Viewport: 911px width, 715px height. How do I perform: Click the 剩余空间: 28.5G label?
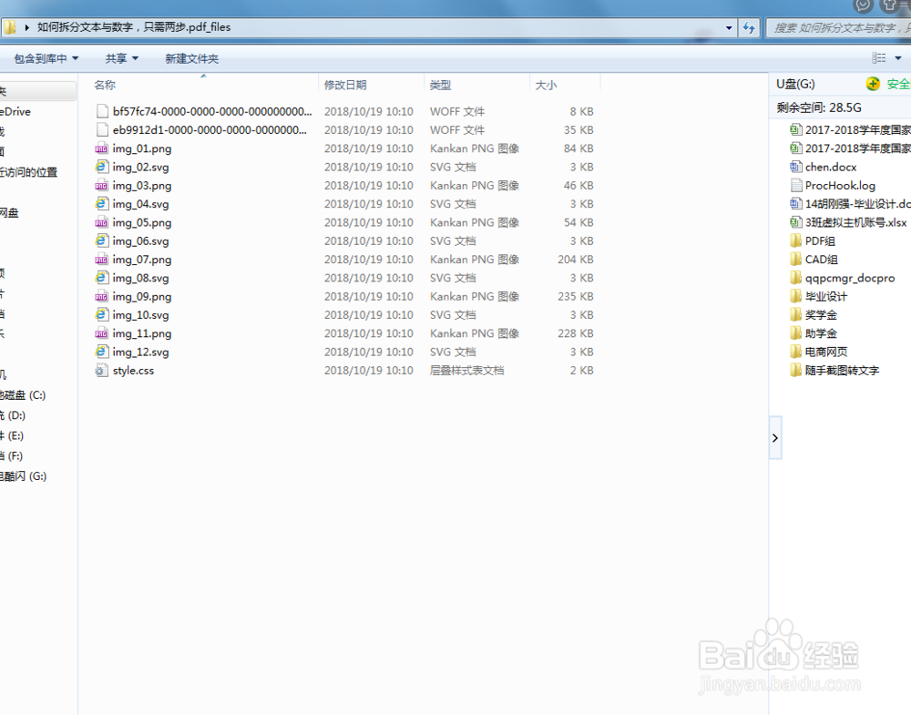(819, 107)
